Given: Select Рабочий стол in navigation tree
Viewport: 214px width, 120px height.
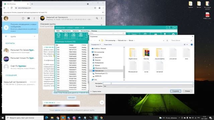Looking at the screenshot, I should pos(99,71).
